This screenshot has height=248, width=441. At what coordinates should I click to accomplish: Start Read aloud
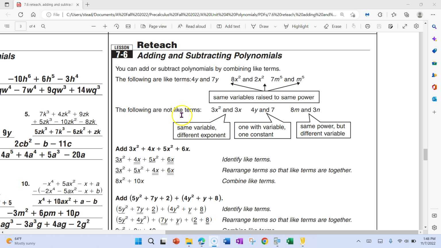point(192,26)
